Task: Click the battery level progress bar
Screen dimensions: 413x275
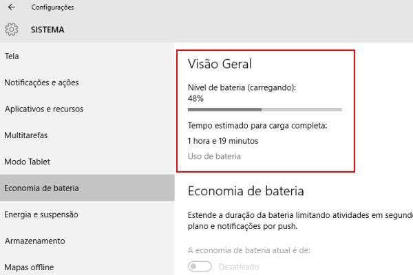Action: pyautogui.click(x=264, y=109)
